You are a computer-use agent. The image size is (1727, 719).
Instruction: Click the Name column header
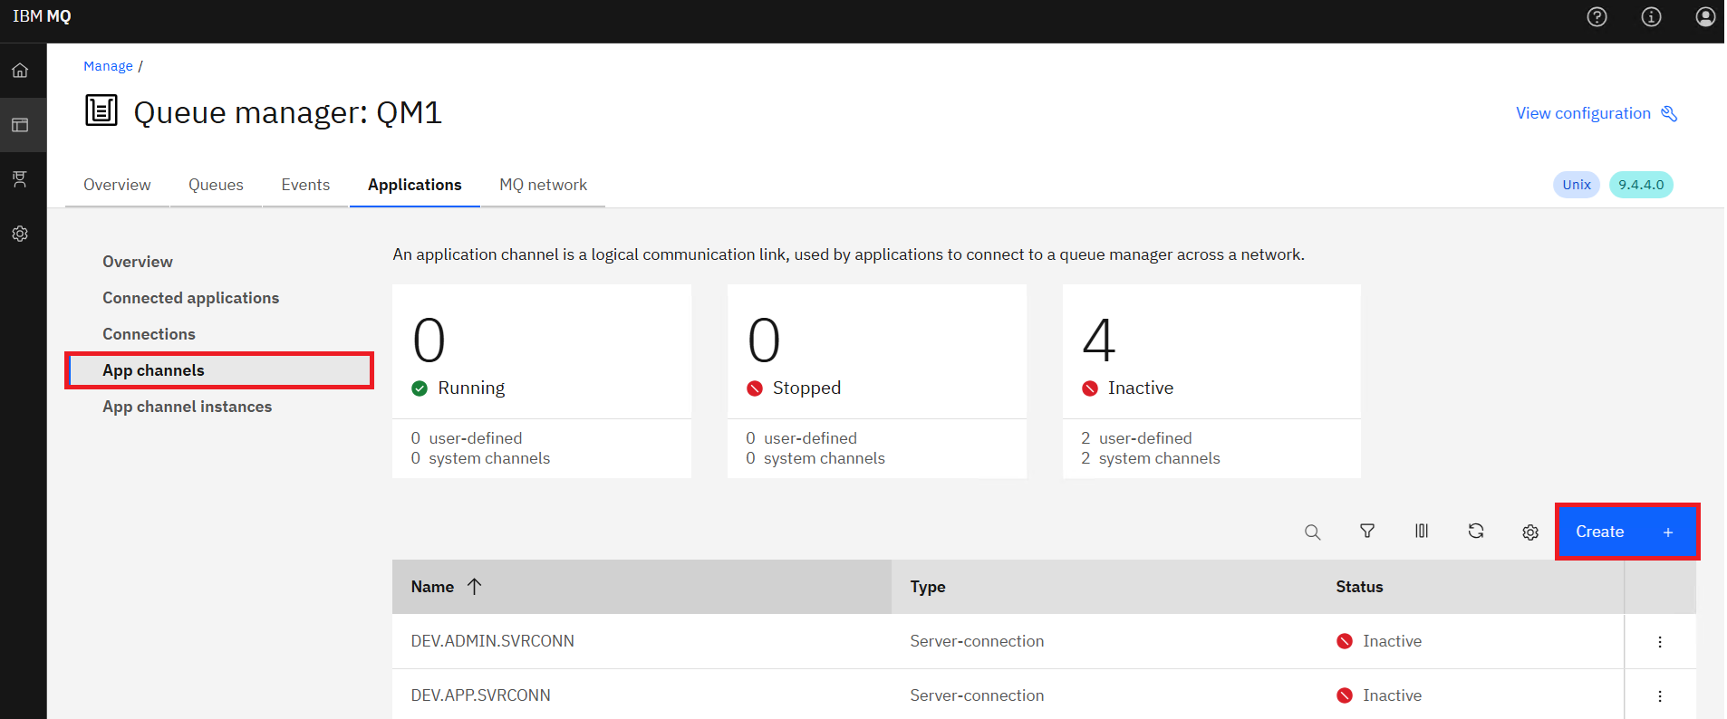642,587
